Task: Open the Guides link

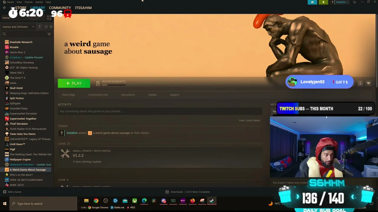Action: [152, 95]
